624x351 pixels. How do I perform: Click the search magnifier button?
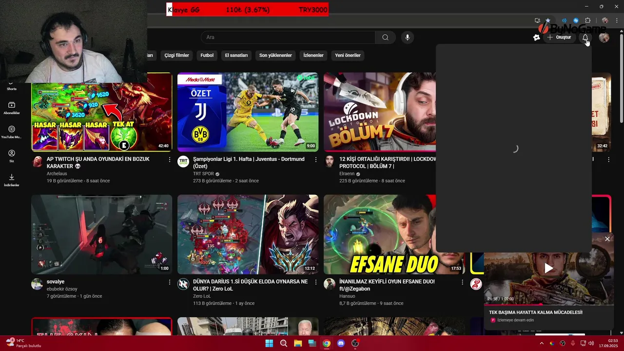pos(385,37)
